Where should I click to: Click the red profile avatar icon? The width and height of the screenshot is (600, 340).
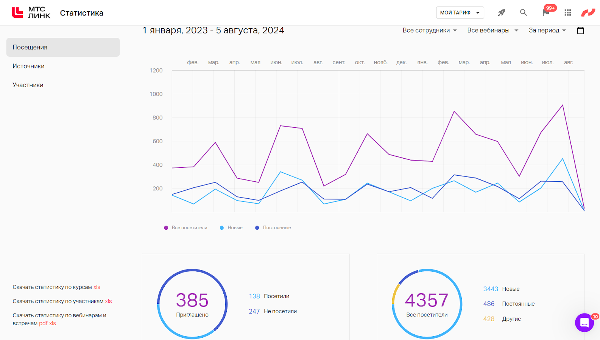click(588, 12)
